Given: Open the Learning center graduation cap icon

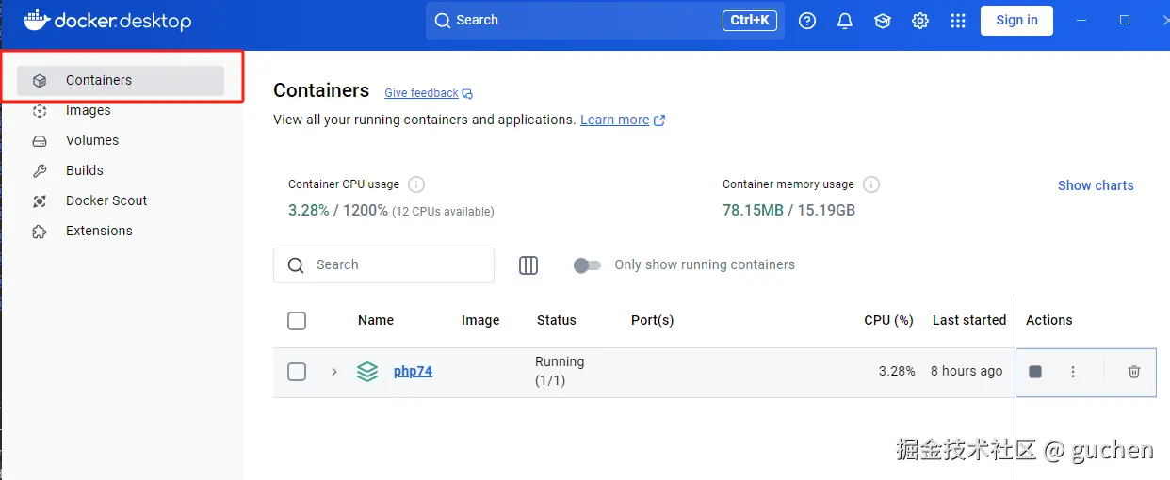Looking at the screenshot, I should click(883, 21).
